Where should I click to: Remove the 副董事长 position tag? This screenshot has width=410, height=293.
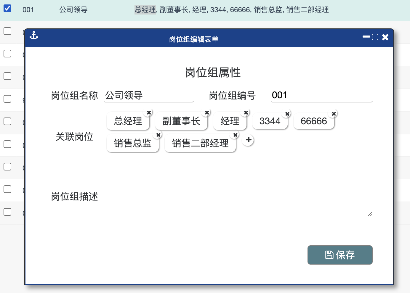(207, 112)
